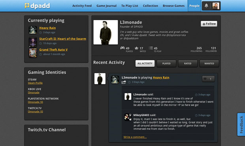Click clock icon next to about 1 month ago
The height and width of the screenshot is (146, 245).
[40, 54]
